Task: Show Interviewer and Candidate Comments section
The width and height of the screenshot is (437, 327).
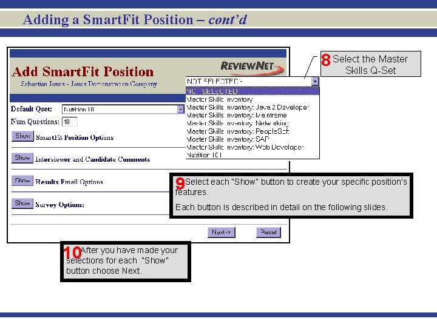Action: click(22, 158)
